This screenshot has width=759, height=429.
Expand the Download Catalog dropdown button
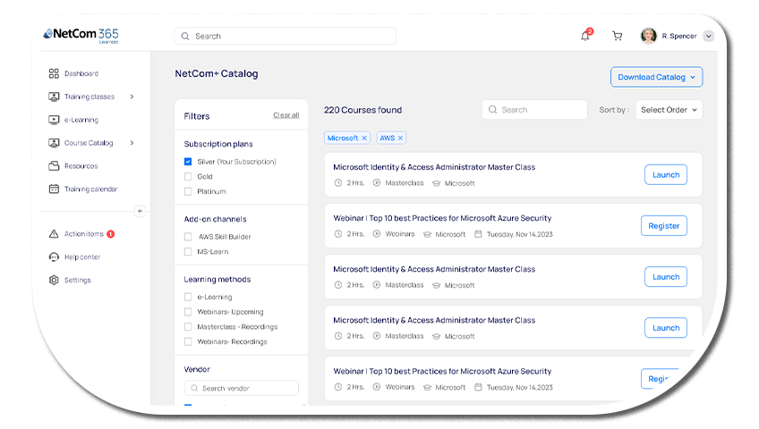656,78
